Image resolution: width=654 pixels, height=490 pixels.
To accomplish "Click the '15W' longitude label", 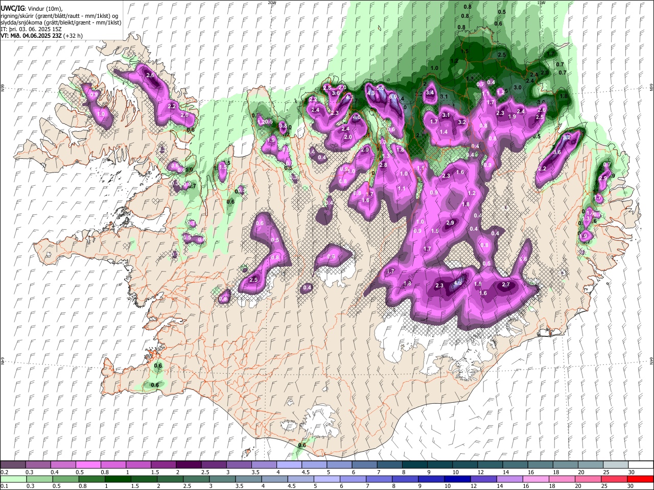I will coord(541,3).
